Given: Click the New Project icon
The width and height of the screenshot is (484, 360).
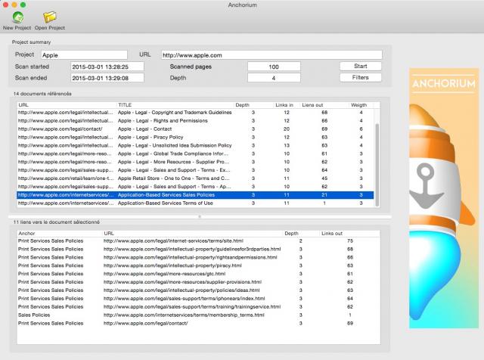Looking at the screenshot, I should coord(17,17).
